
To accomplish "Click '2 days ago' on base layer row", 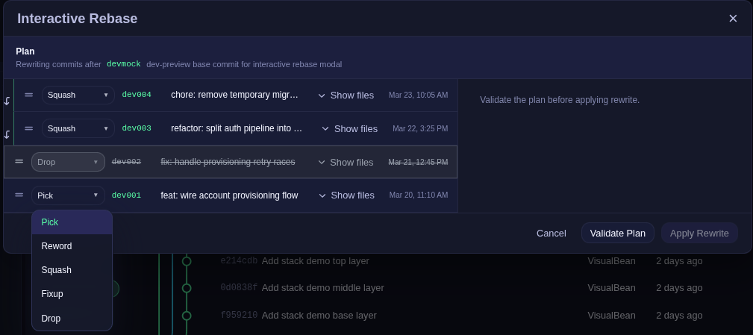I will (x=679, y=316).
